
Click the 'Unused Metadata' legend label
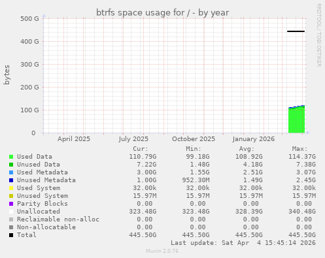pyautogui.click(x=46, y=180)
